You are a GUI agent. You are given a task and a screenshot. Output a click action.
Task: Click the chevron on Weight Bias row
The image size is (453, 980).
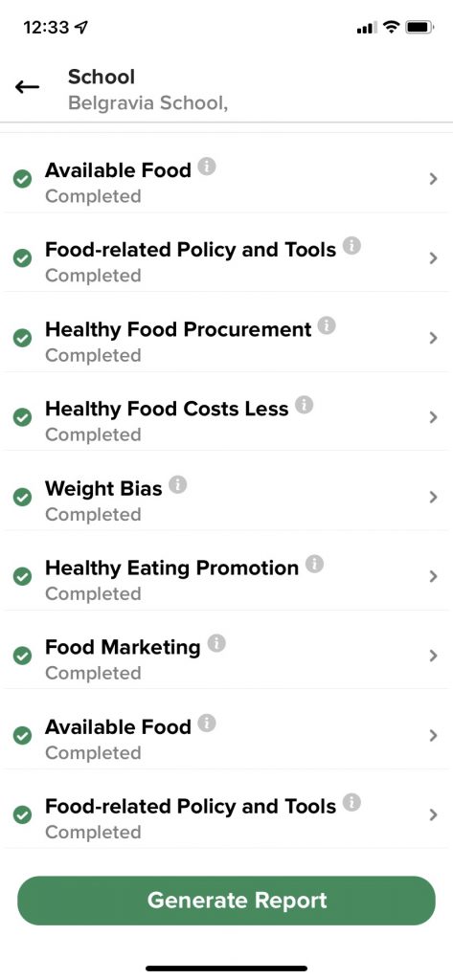[433, 497]
